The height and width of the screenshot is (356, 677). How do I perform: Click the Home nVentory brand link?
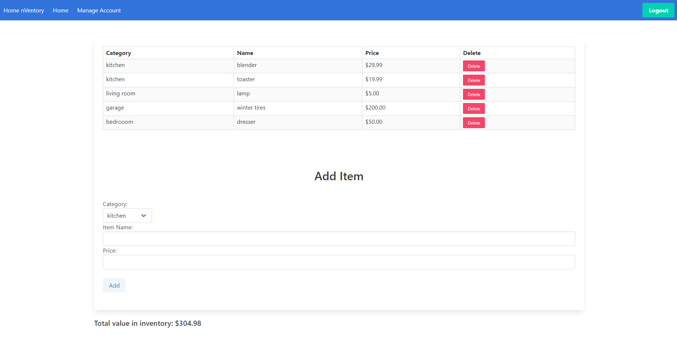pyautogui.click(x=24, y=11)
